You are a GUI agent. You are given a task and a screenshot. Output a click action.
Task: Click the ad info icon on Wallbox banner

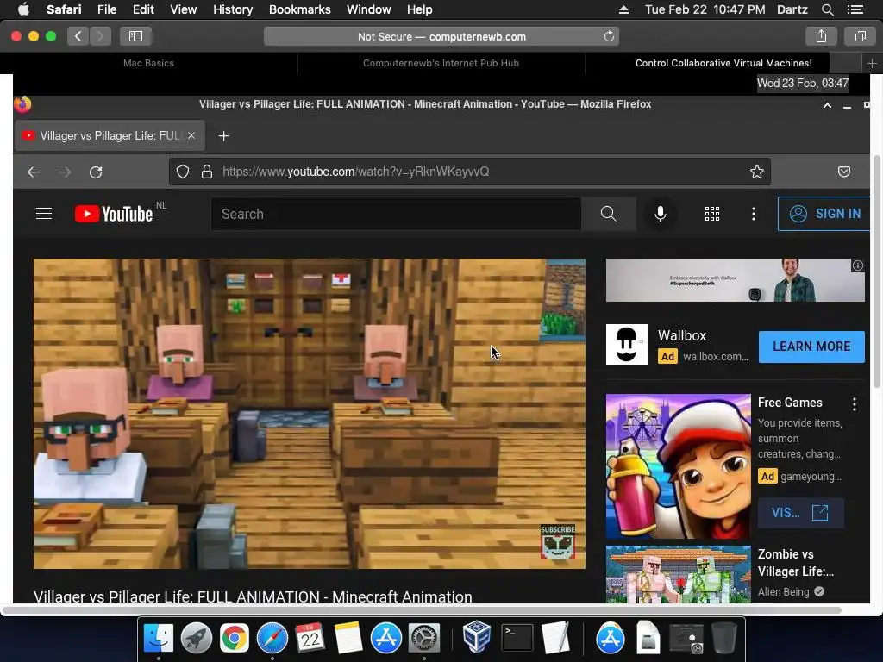858,265
